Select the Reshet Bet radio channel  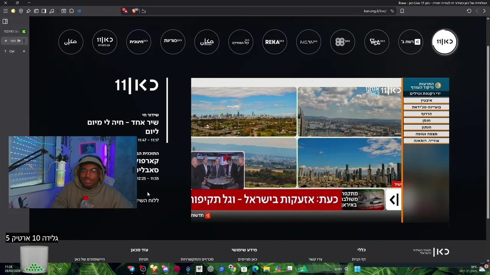(x=410, y=42)
